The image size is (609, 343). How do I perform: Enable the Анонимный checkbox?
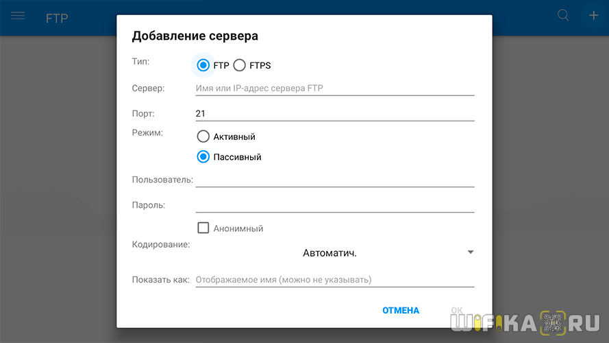pos(203,228)
